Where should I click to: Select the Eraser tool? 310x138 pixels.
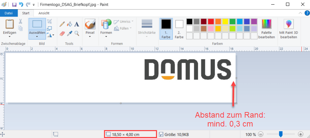(x=62, y=34)
